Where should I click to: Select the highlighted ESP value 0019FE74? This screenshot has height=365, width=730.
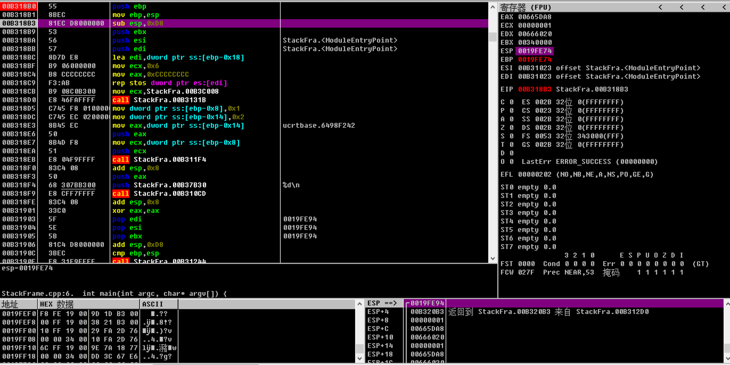click(x=535, y=51)
